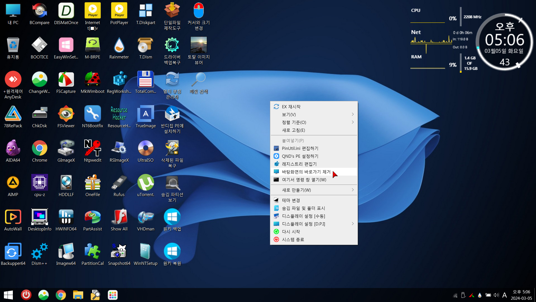The height and width of the screenshot is (302, 536).
Task: Open the taskbar clock showing 오후 5:06
Action: click(521, 295)
